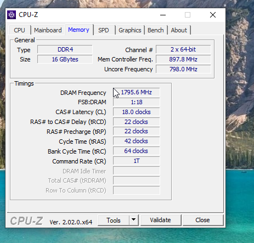Click the CAS# Latency (CL) label
254x243 pixels.
(x=81, y=112)
